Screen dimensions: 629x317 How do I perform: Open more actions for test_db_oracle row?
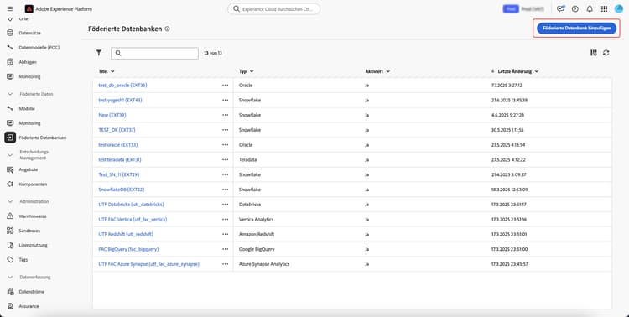pos(225,85)
